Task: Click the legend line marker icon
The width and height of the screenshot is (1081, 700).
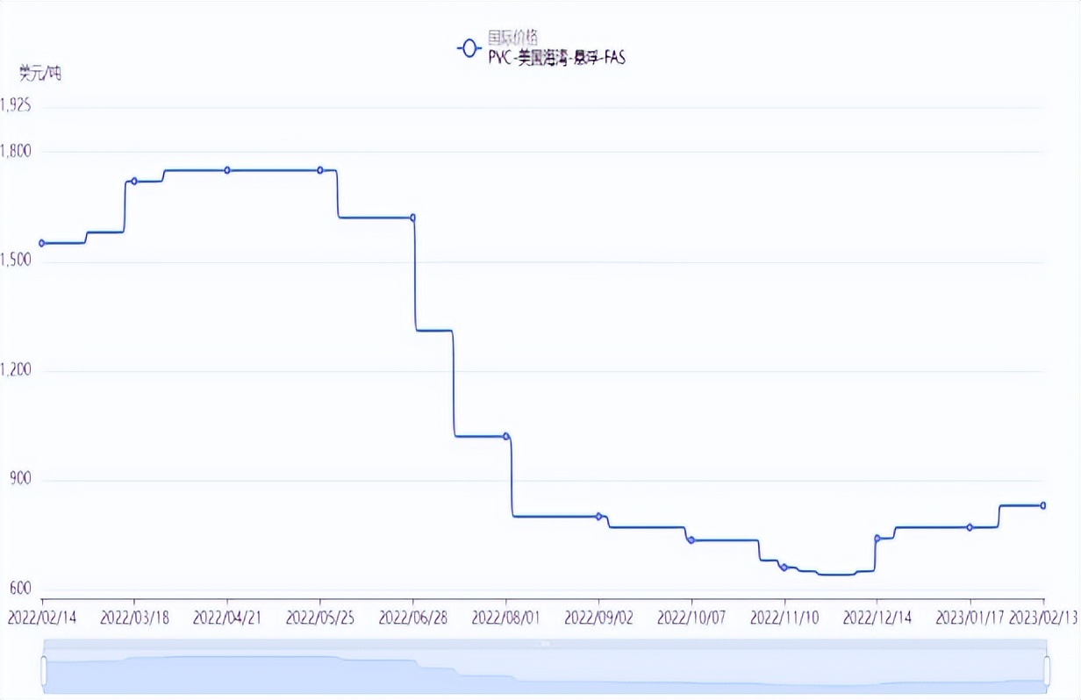Action: pos(469,48)
